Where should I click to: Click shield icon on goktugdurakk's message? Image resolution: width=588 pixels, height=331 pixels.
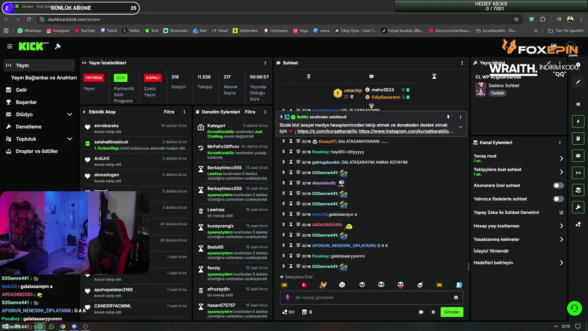[x=298, y=162]
